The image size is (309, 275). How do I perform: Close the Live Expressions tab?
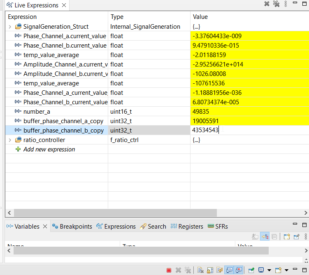coord(64,5)
